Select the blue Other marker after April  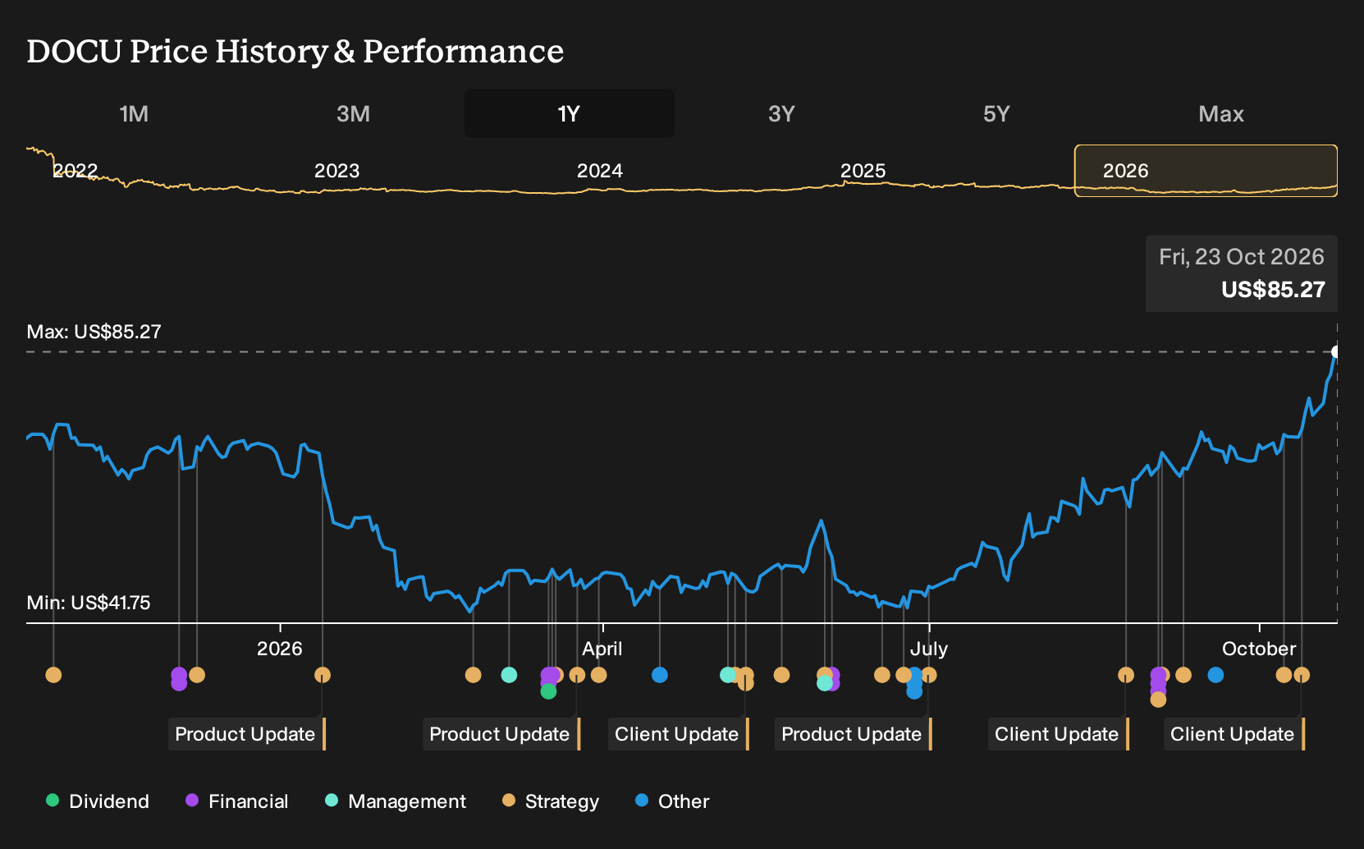click(x=660, y=675)
